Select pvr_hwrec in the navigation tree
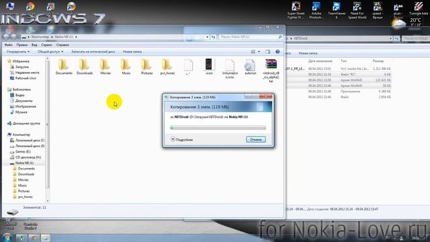Image resolution: width=430 pixels, height=242 pixels. point(26,197)
